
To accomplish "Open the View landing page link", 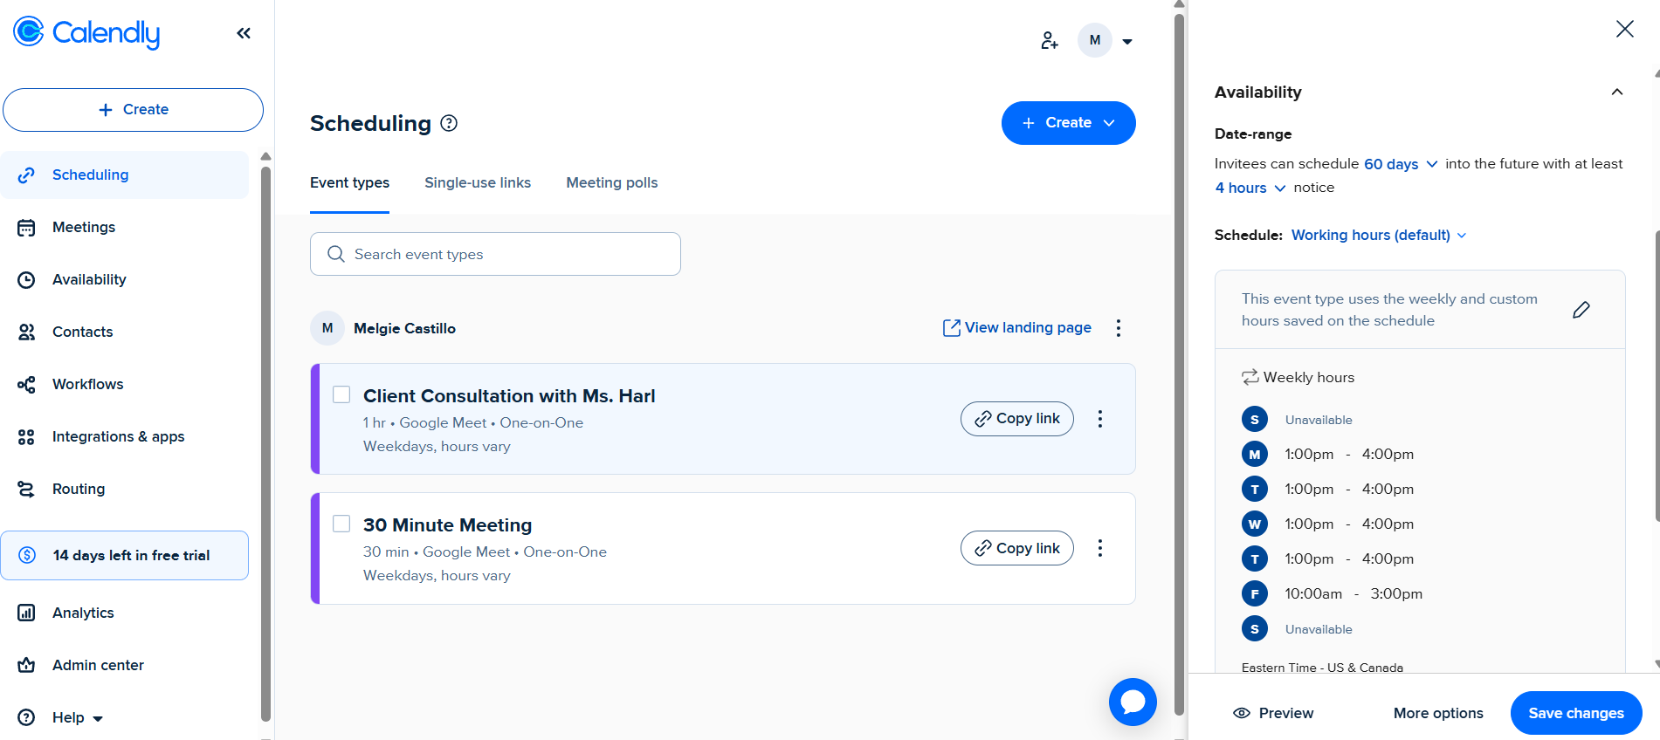I will [1017, 327].
